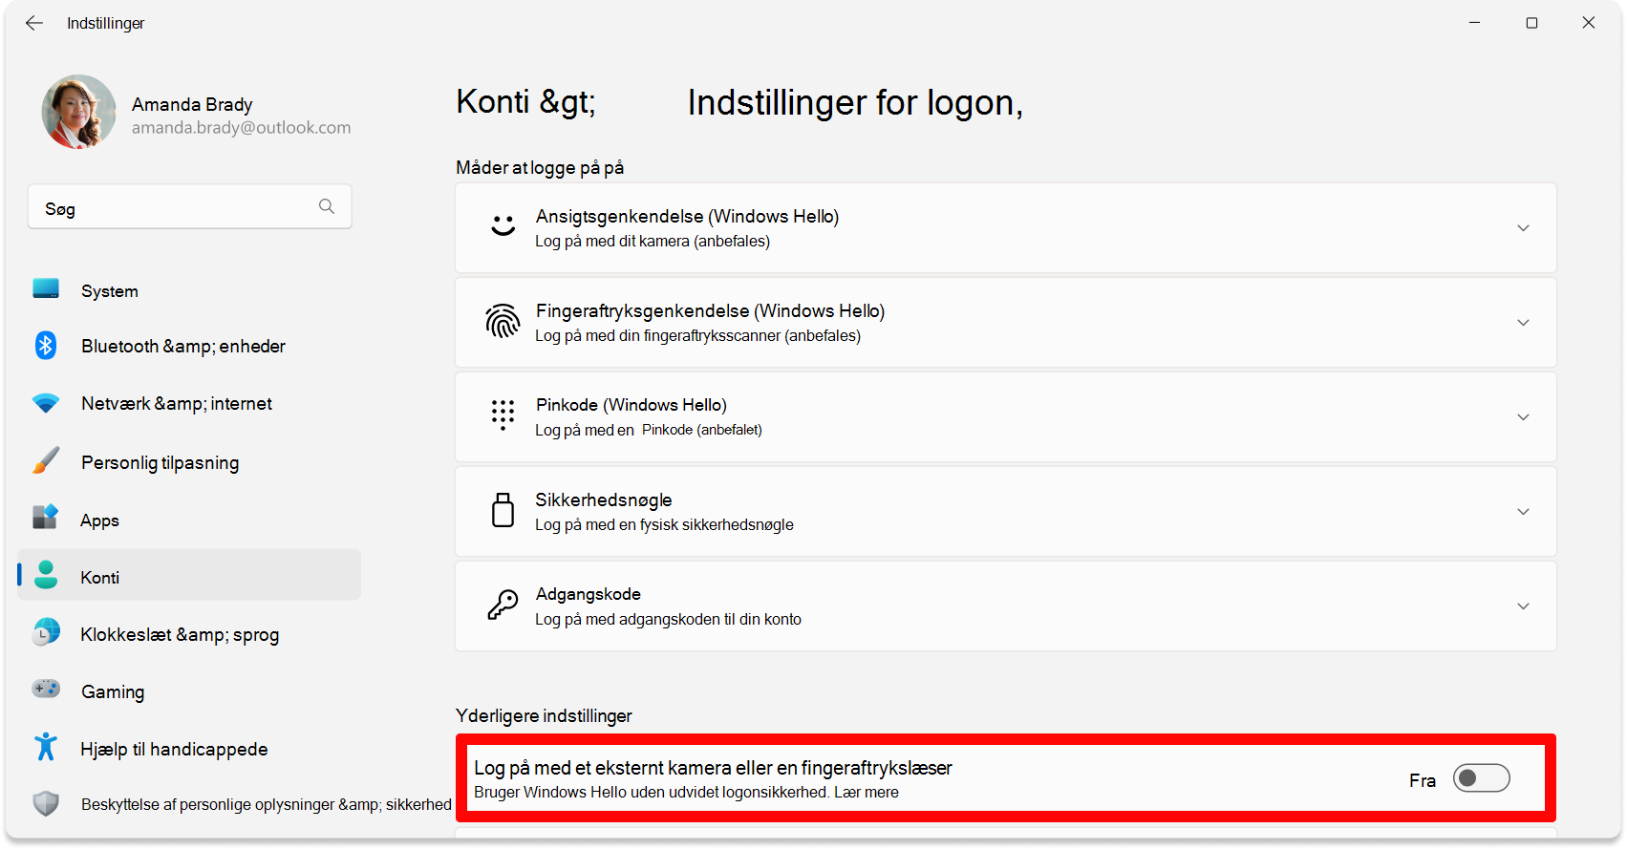The height and width of the screenshot is (850, 1627).
Task: Open Hjælp til handicappede category
Action: (174, 750)
